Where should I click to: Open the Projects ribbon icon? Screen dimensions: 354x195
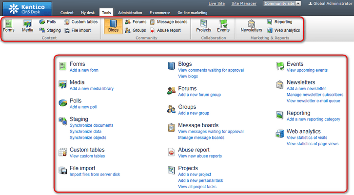click(203, 26)
